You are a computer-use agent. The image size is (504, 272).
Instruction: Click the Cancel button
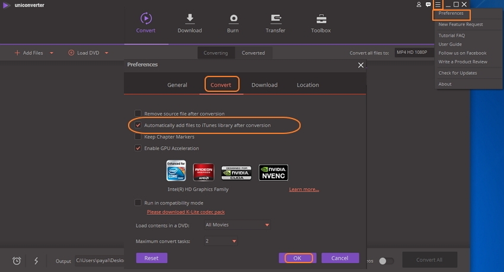click(340, 258)
